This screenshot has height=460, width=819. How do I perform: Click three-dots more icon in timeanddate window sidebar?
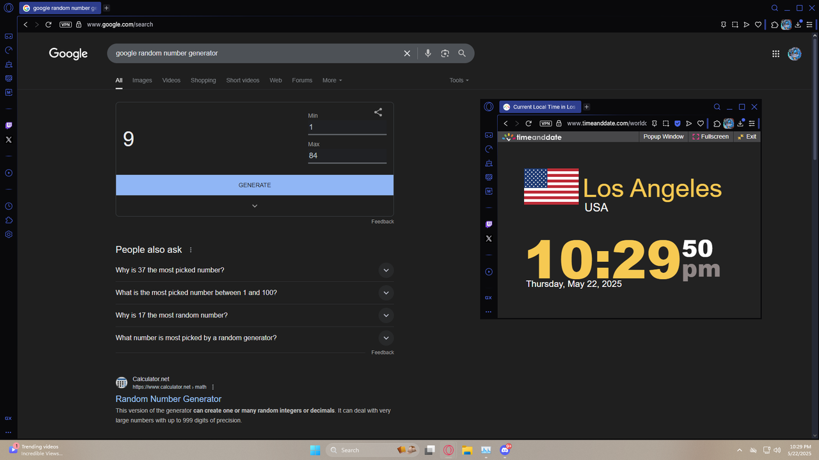point(489,312)
